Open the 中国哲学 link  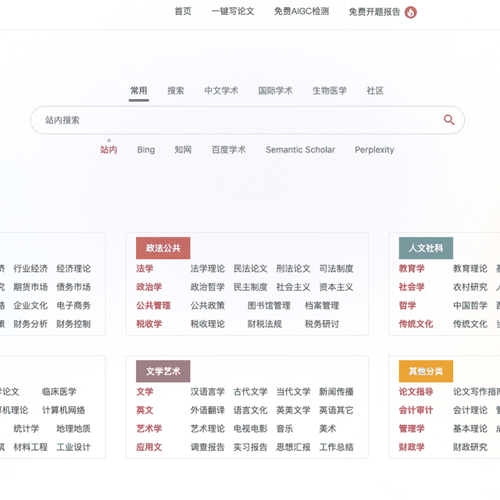pos(470,305)
